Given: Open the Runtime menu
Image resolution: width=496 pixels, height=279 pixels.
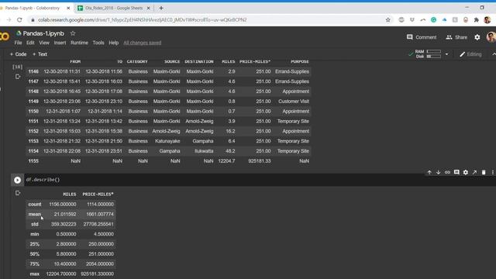Looking at the screenshot, I should 79,43.
